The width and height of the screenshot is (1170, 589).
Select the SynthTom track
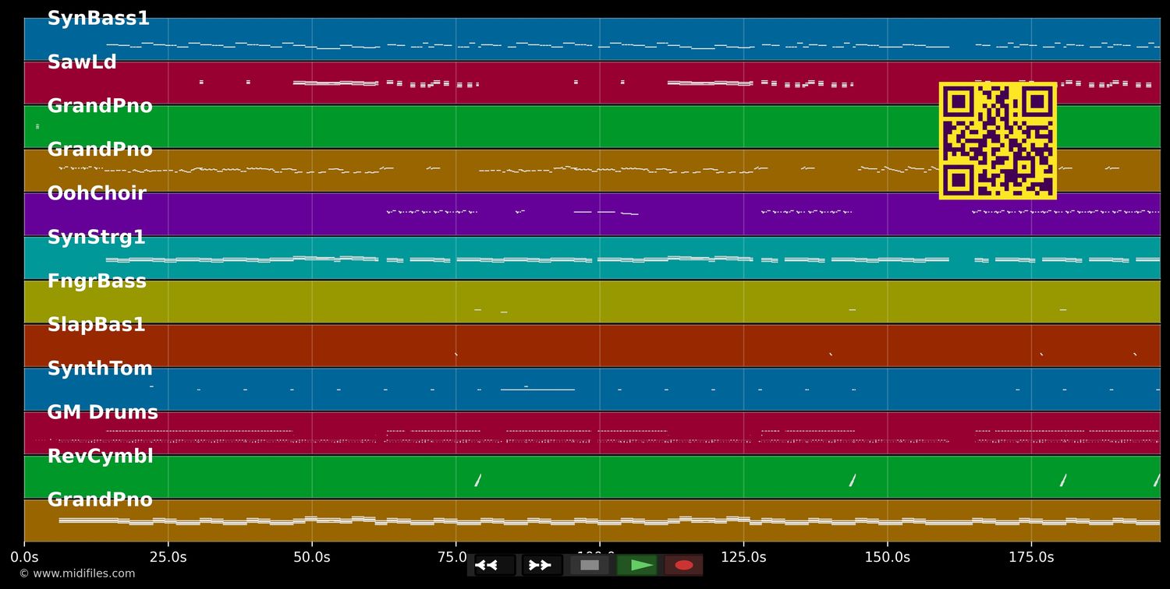pyautogui.click(x=100, y=367)
